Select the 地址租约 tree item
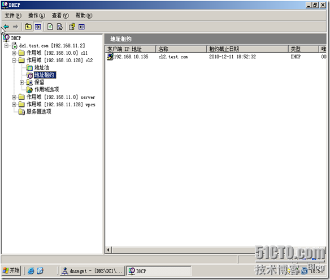This screenshot has width=330, height=280. coord(45,75)
